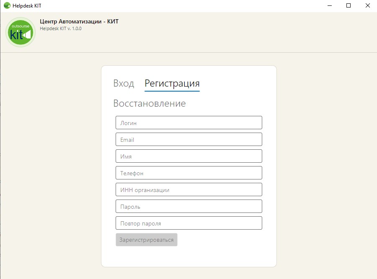The image size is (377, 279).
Task: Click the Helpdesk KIT window title text
Action: point(27,6)
